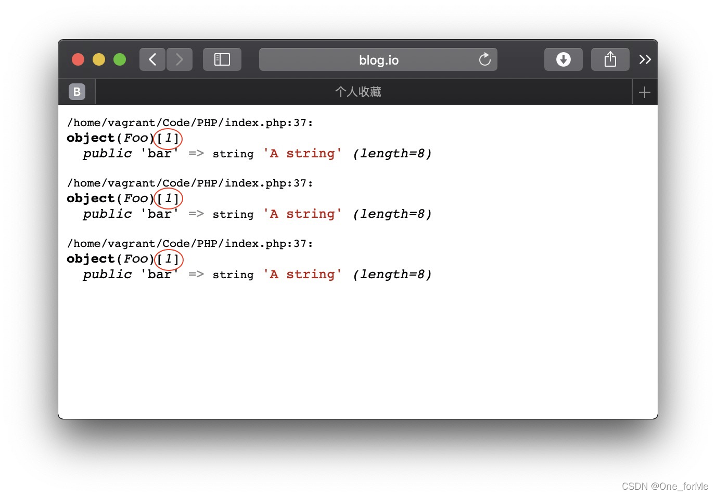Toggle the sidebar panel
Image resolution: width=716 pixels, height=496 pixels.
pyautogui.click(x=222, y=59)
